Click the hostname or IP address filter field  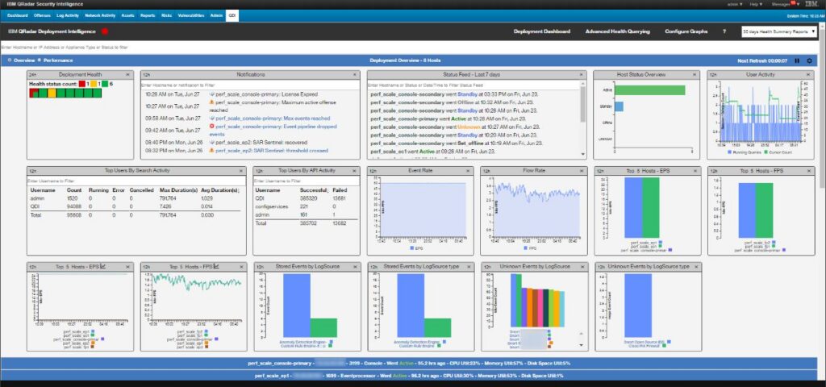pyautogui.click(x=411, y=48)
